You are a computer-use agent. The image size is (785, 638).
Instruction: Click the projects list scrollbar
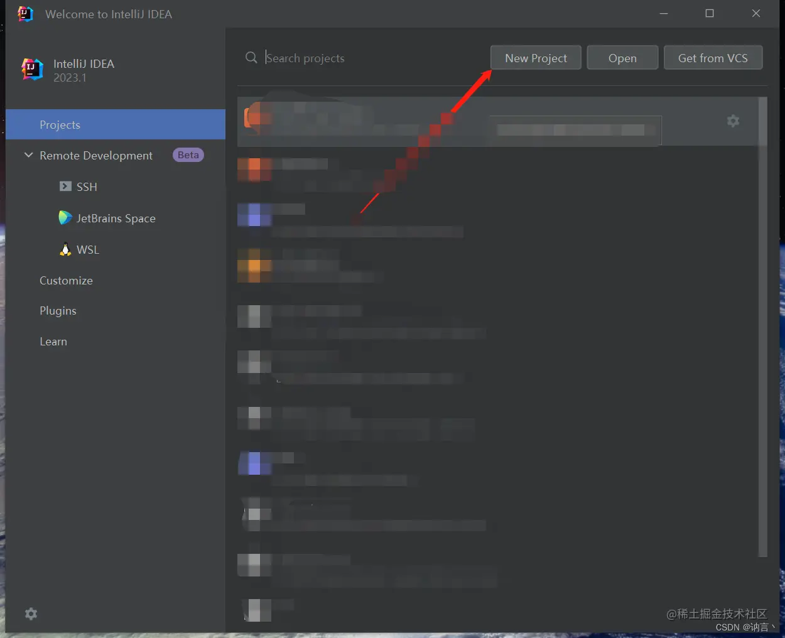click(763, 327)
